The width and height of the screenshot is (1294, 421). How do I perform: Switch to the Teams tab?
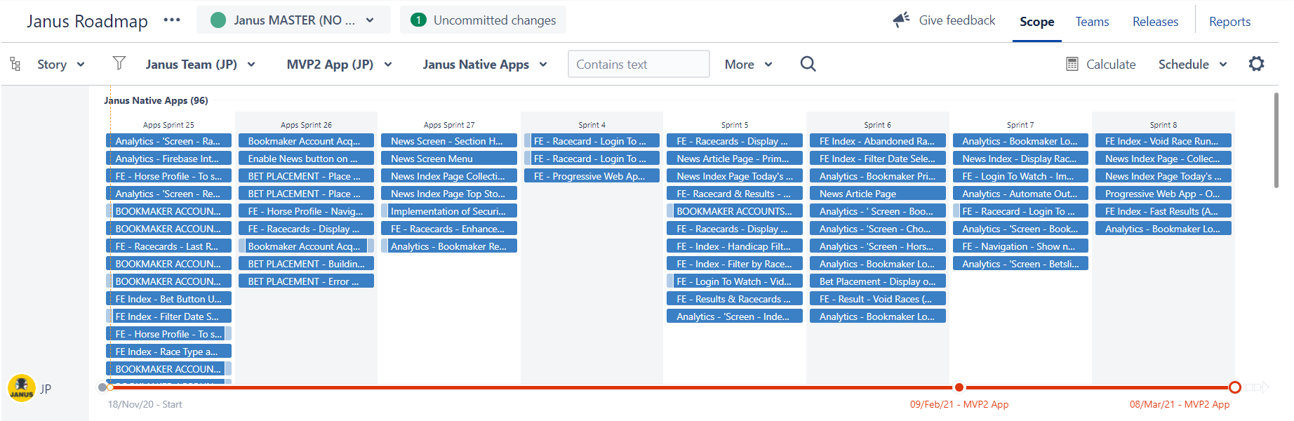click(x=1092, y=22)
